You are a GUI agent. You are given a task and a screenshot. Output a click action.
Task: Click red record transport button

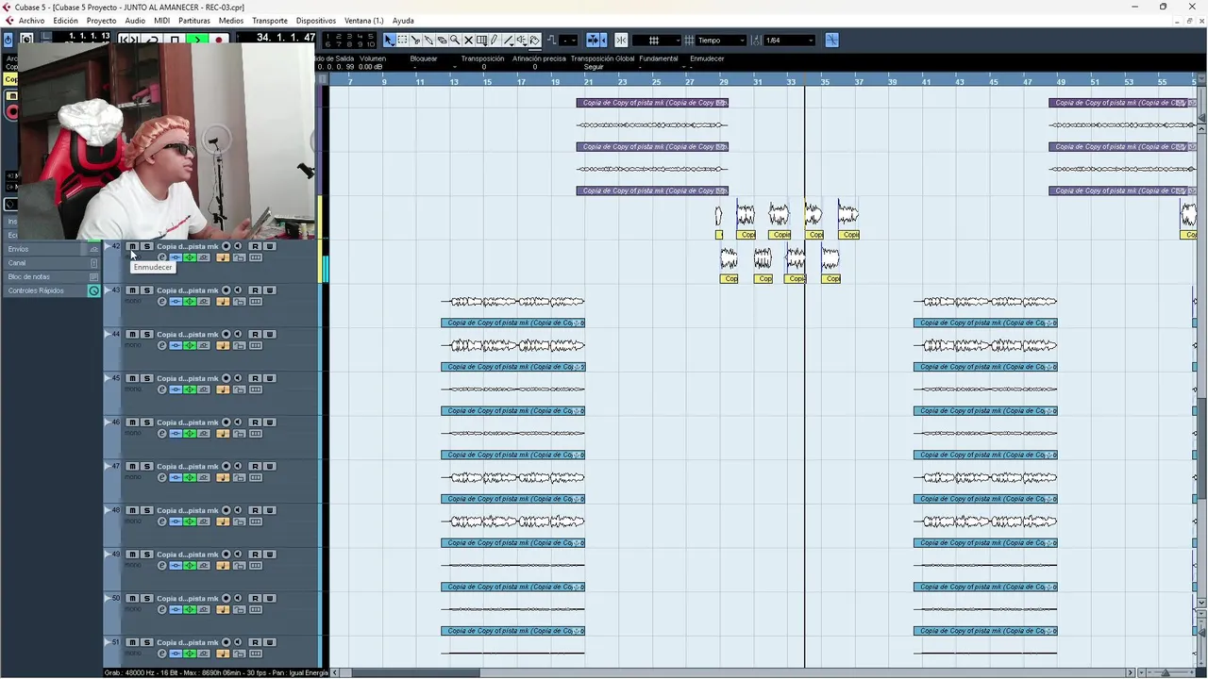[x=219, y=40]
